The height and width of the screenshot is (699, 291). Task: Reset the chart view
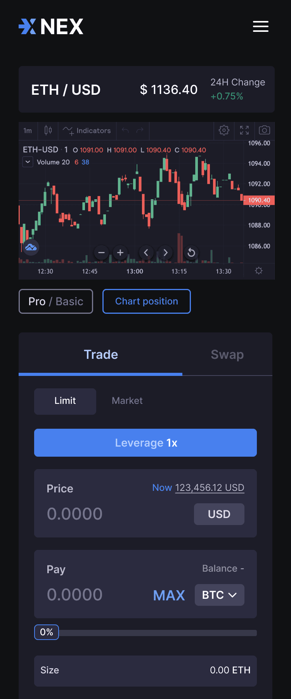[191, 252]
